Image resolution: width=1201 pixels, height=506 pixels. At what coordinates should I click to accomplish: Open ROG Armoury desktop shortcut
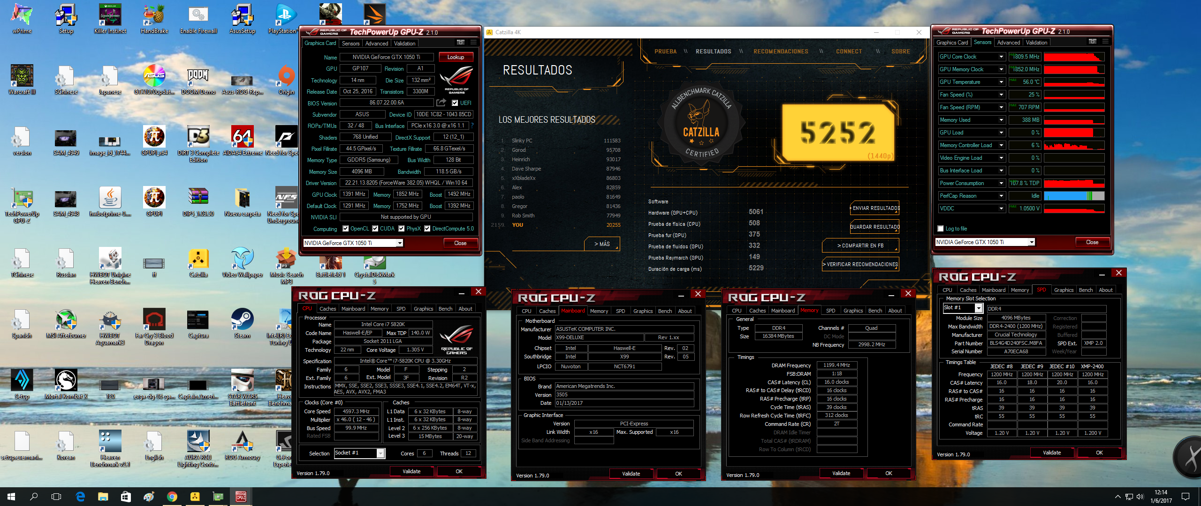coord(242,444)
